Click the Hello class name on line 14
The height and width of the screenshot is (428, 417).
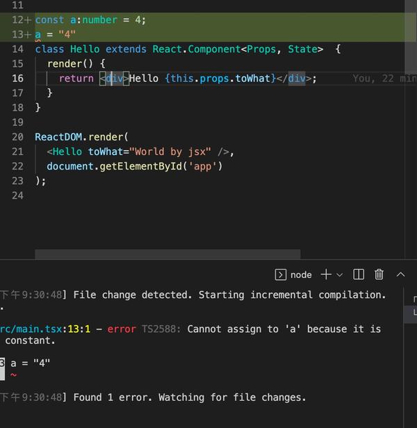85,49
